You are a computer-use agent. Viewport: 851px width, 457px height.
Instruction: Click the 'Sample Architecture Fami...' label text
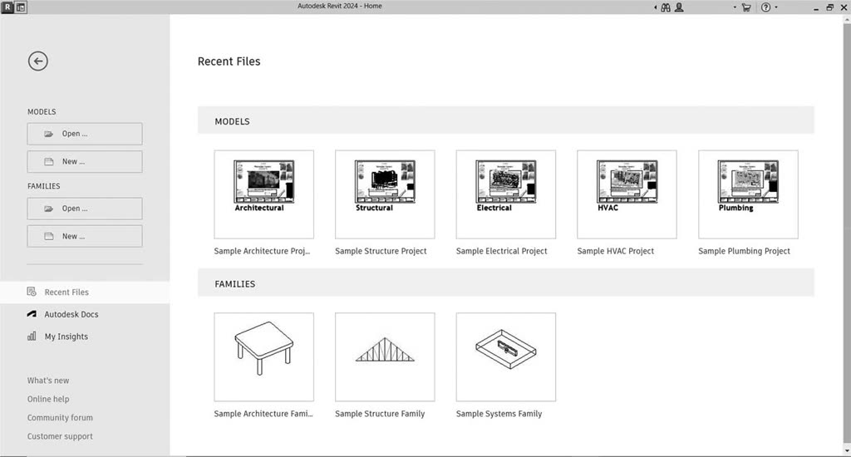click(263, 414)
